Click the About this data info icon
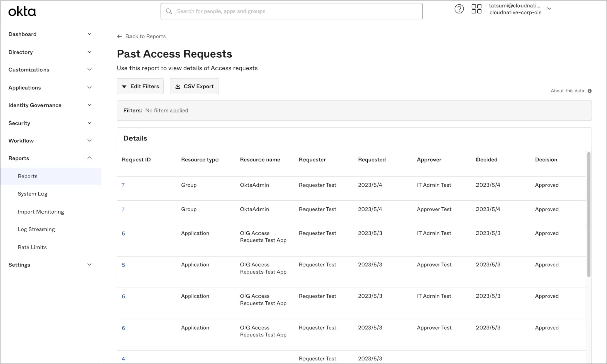 pos(590,91)
